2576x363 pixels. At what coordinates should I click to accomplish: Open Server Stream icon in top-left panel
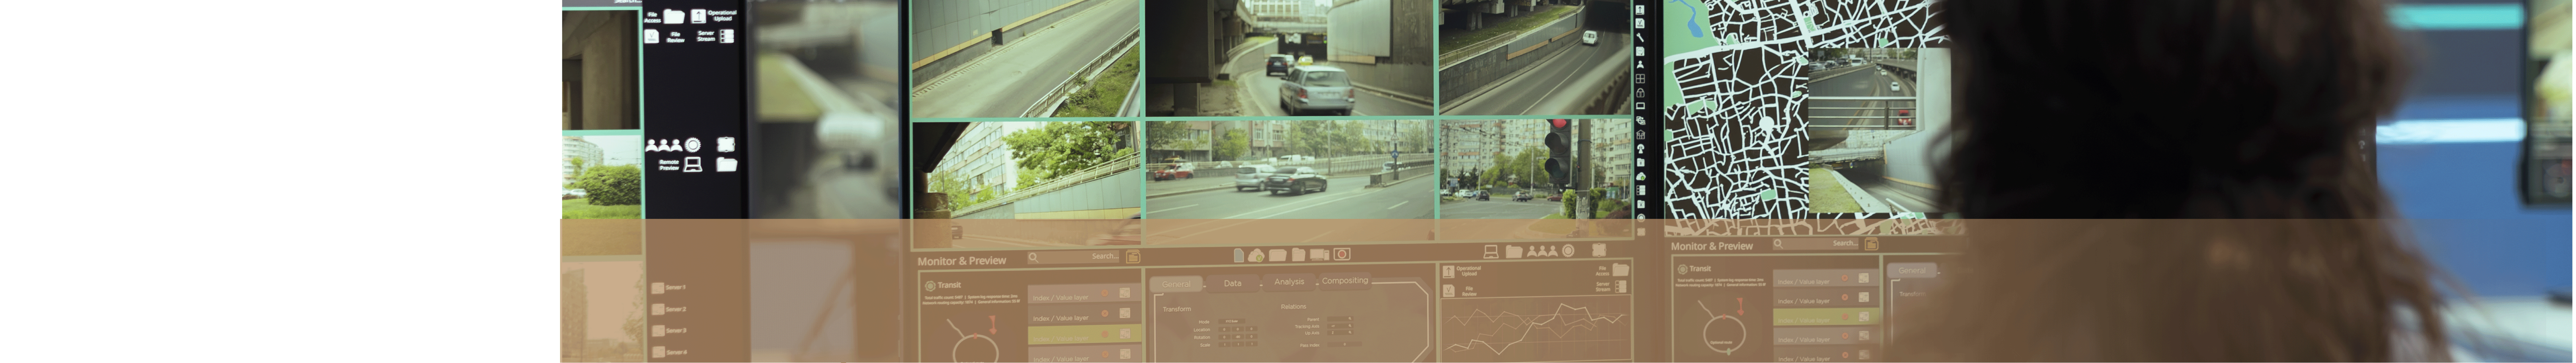click(x=727, y=36)
